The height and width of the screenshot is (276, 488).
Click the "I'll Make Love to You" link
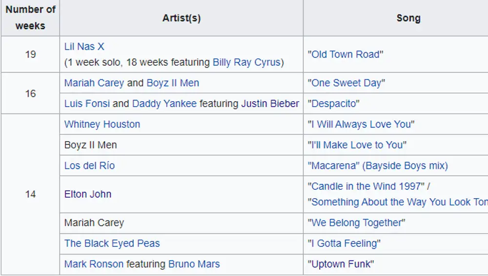tap(357, 145)
